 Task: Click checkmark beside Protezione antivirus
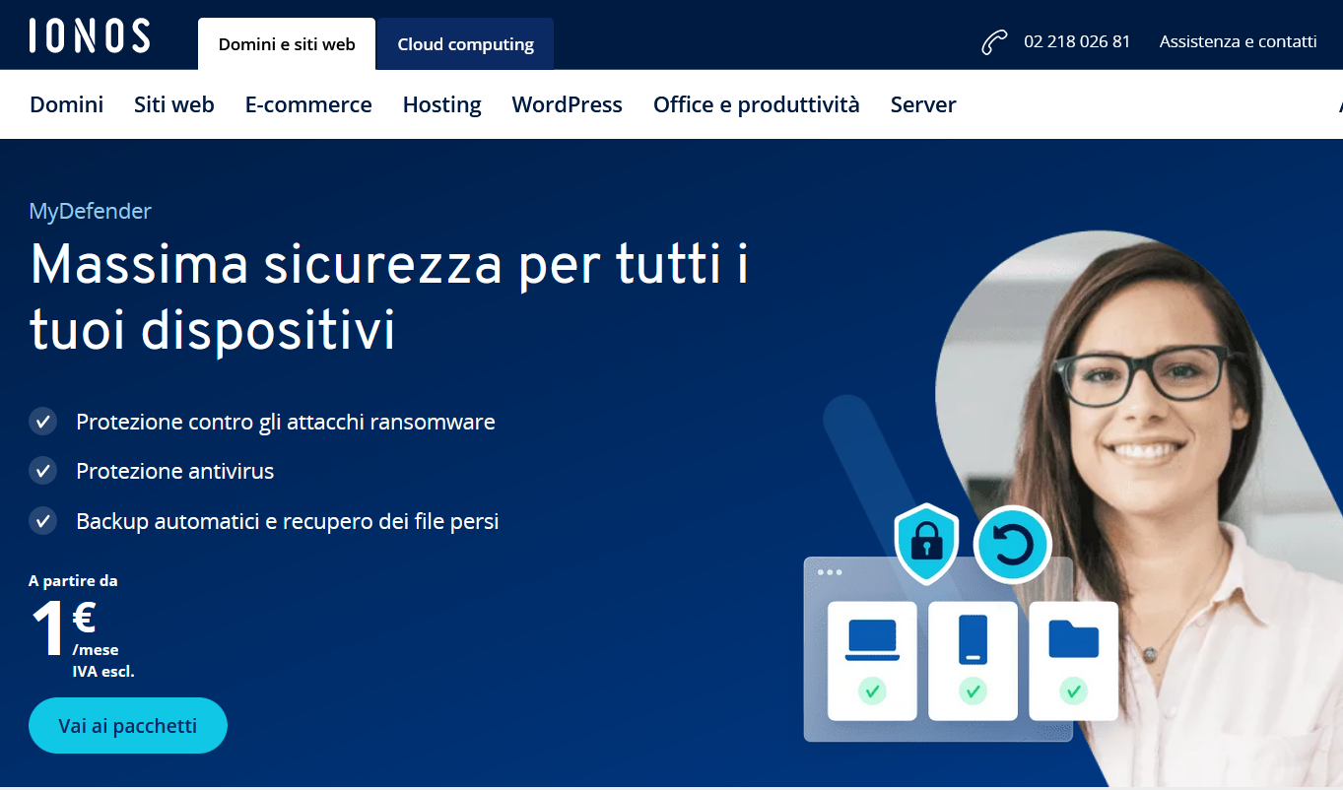click(x=42, y=471)
